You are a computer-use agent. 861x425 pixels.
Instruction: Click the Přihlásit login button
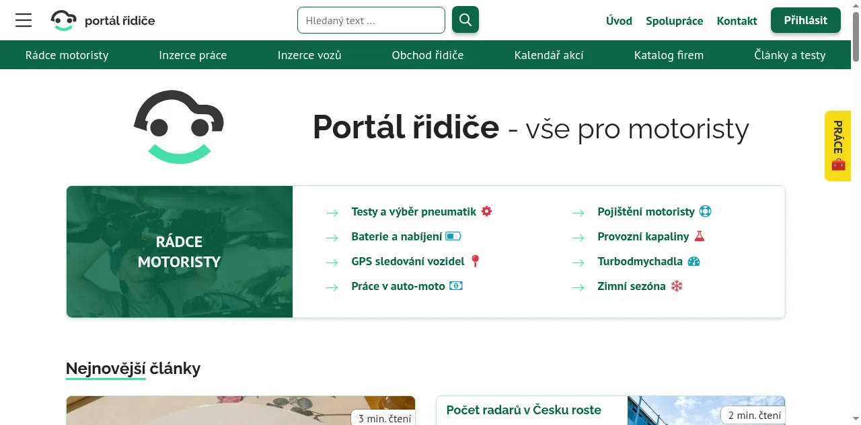(x=806, y=20)
